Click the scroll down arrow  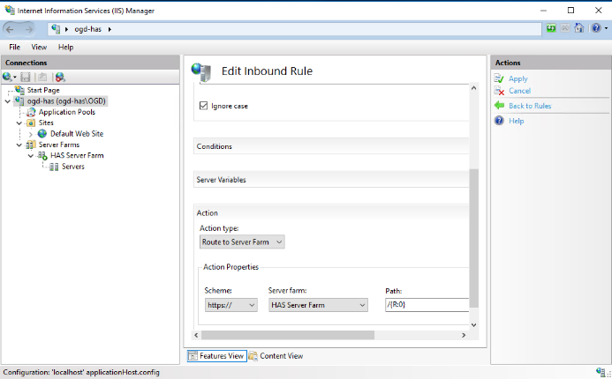coord(473,325)
